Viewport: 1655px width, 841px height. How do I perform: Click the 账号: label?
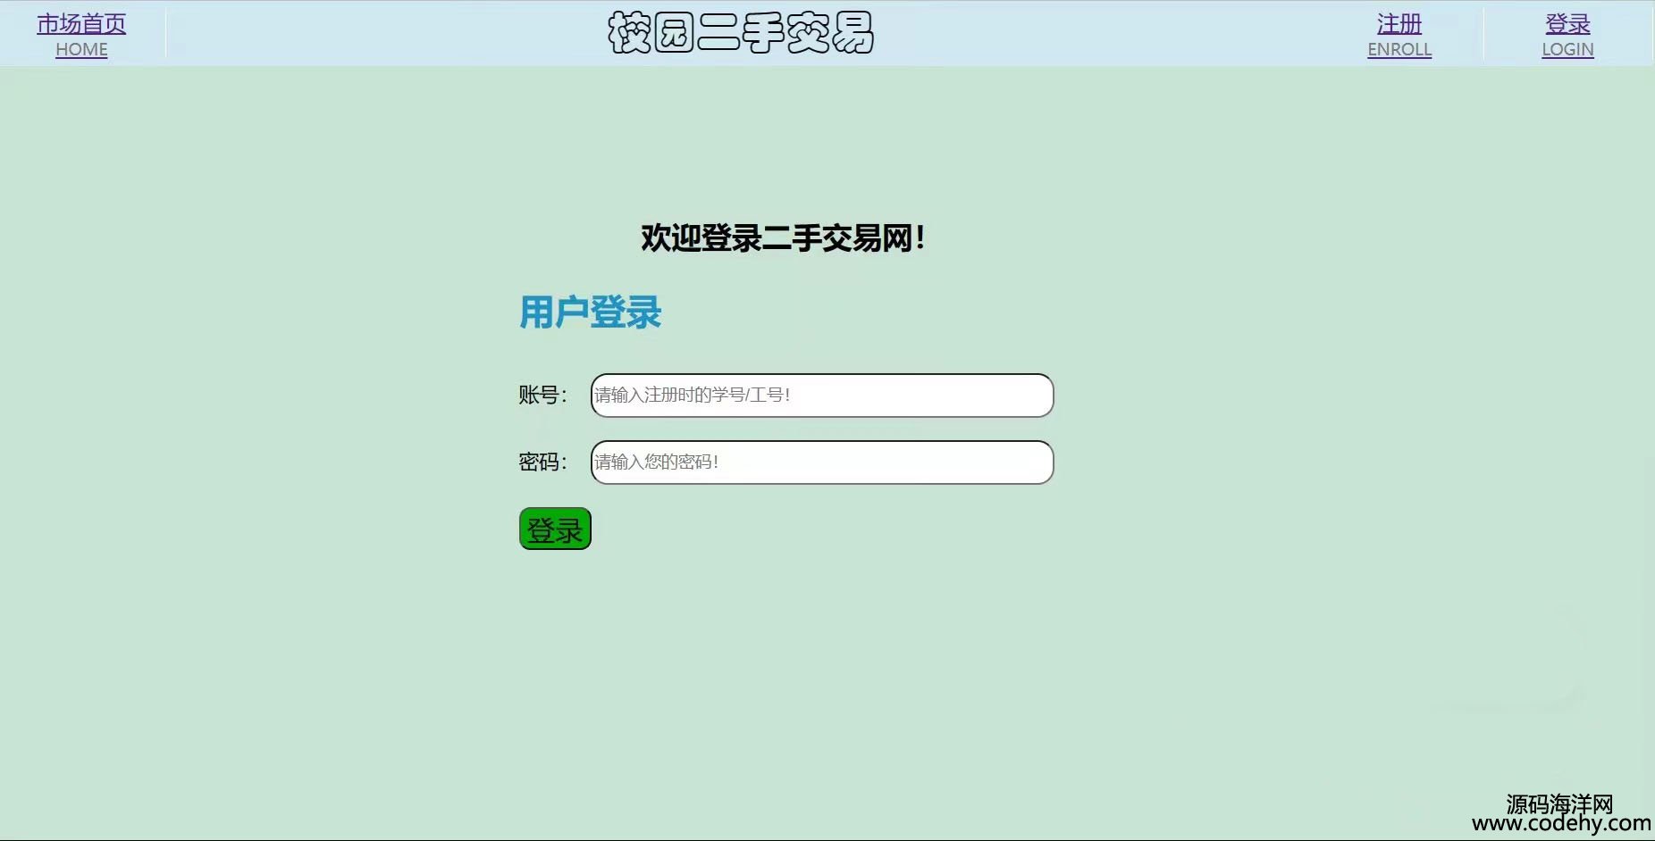click(543, 395)
